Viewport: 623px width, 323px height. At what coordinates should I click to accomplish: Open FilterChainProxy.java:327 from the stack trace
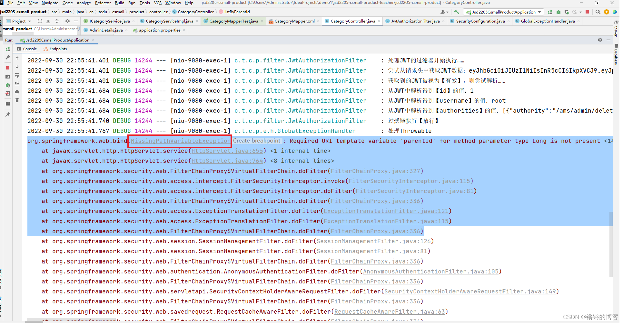pyautogui.click(x=376, y=171)
